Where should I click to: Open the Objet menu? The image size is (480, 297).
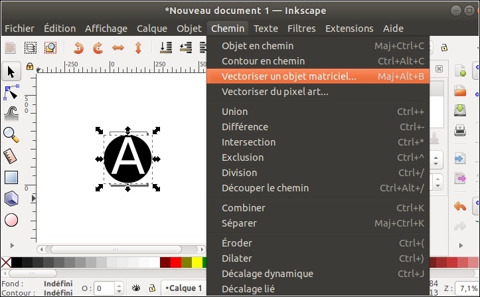[189, 29]
